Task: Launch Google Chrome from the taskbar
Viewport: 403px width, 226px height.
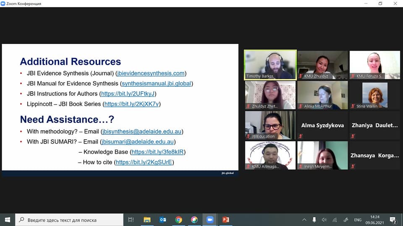Action: [x=178, y=220]
